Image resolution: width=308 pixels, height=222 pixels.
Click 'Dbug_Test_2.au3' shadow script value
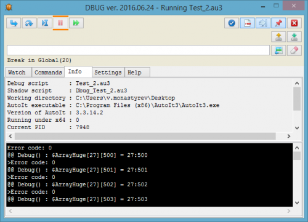[102, 90]
